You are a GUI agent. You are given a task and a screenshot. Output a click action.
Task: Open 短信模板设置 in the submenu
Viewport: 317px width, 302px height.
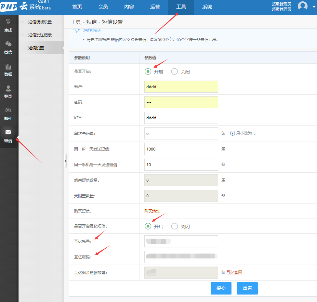(x=40, y=22)
